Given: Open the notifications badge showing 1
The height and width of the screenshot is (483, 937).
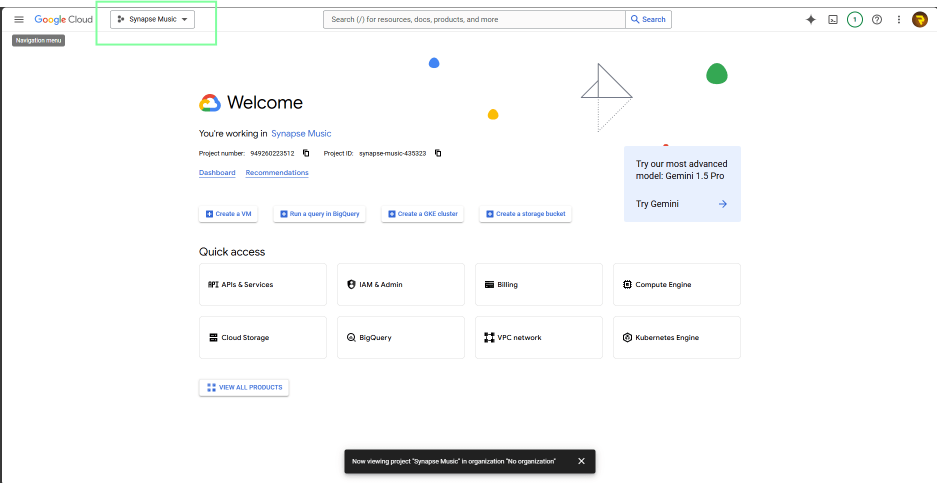Looking at the screenshot, I should 855,19.
